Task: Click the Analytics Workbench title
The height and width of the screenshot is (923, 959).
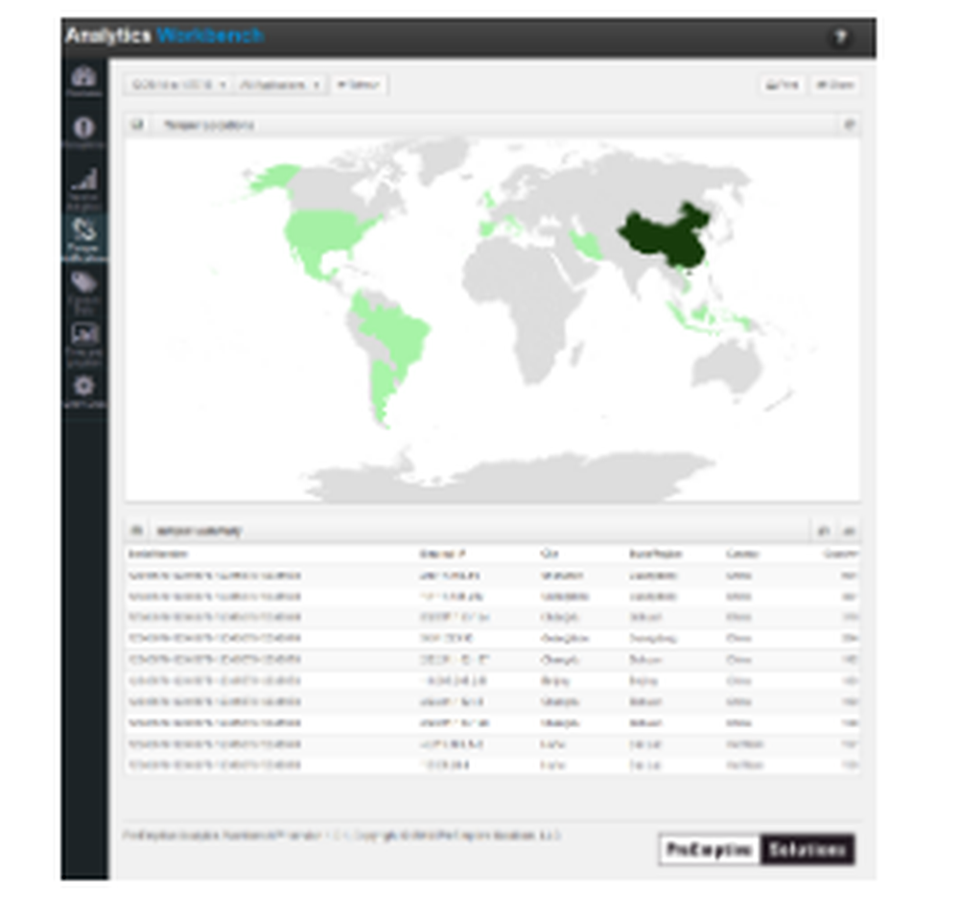Action: [x=164, y=35]
